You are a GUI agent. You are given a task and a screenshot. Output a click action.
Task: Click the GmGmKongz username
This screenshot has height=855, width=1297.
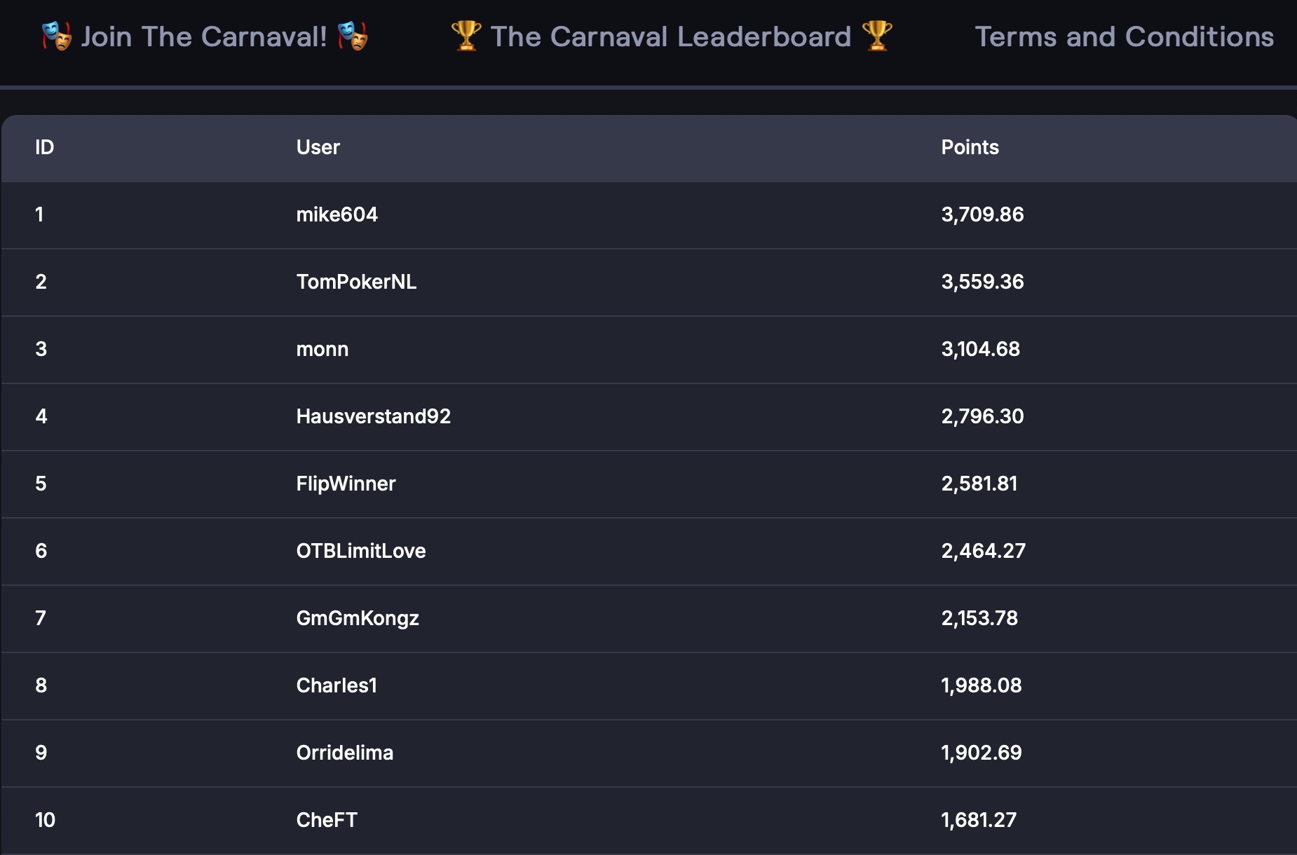358,618
